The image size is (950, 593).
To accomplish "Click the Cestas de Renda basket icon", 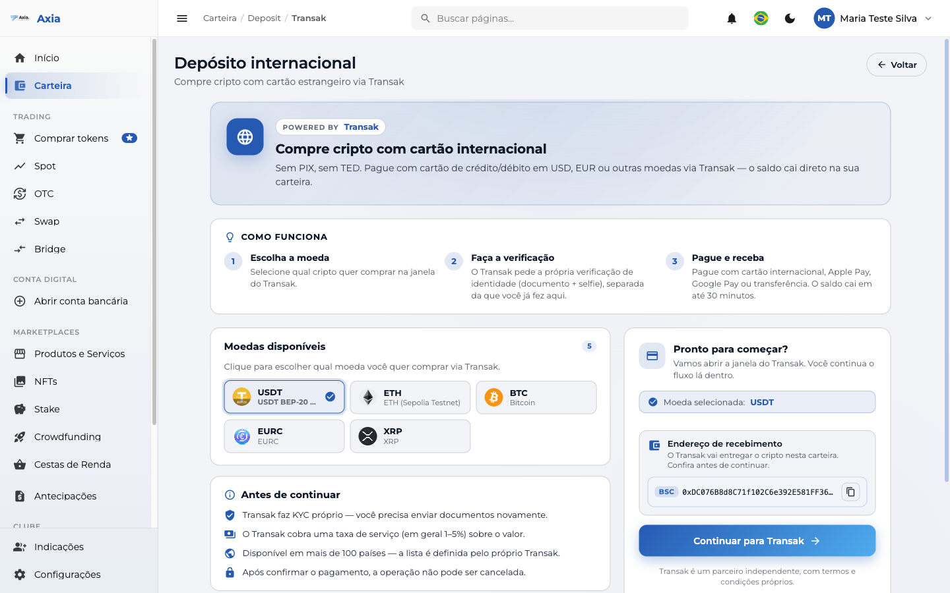I will click(x=20, y=465).
